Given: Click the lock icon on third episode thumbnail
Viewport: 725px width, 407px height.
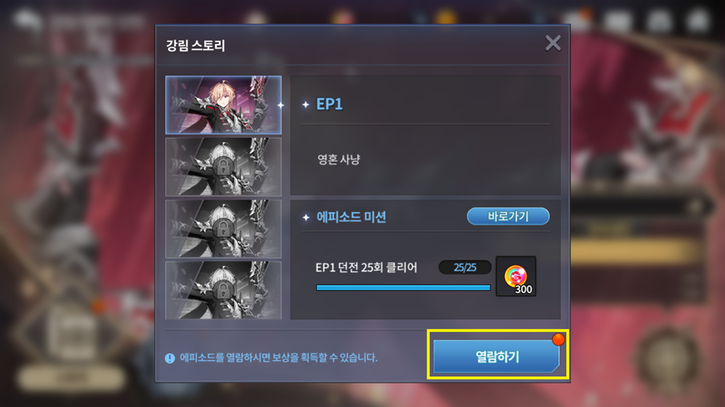Looking at the screenshot, I should point(223,228).
